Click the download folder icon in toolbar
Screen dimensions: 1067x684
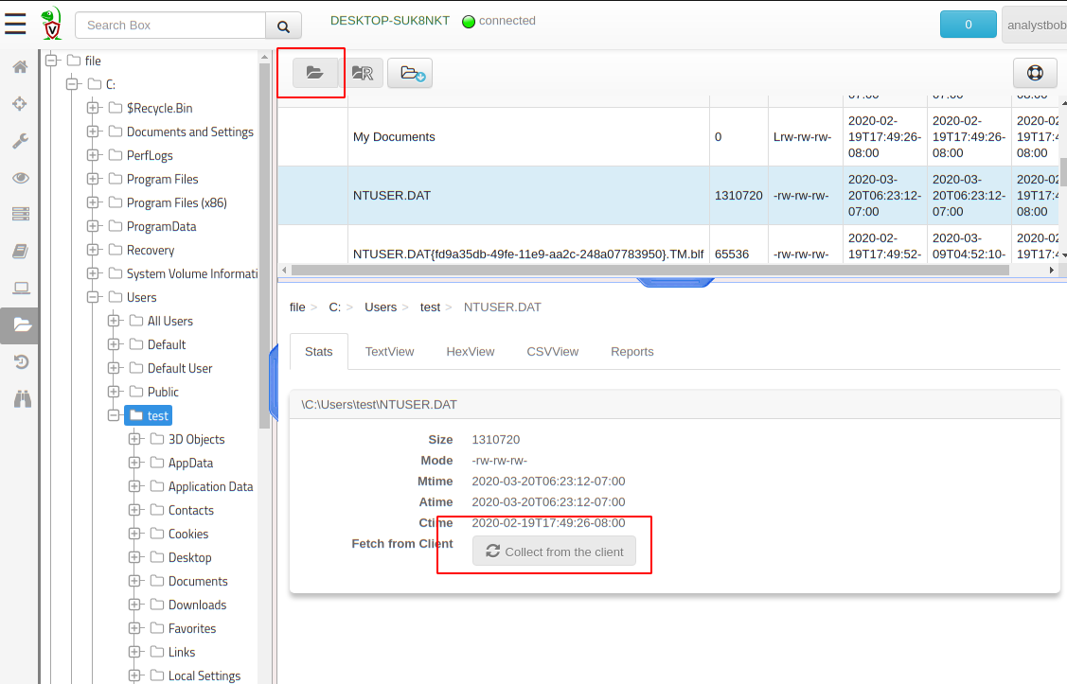pyautogui.click(x=410, y=73)
